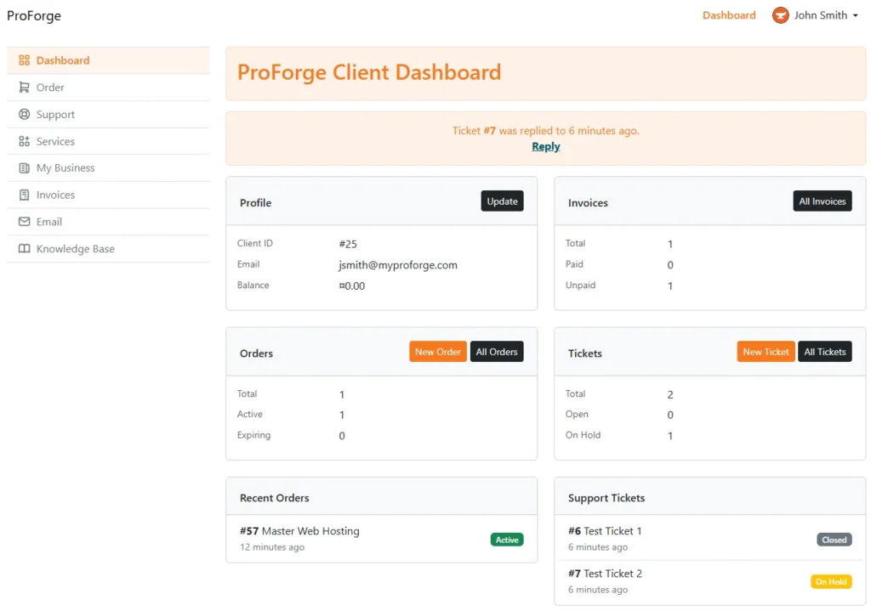Click the Dashboard grid icon in sidebar
The height and width of the screenshot is (611, 871).
pos(24,60)
